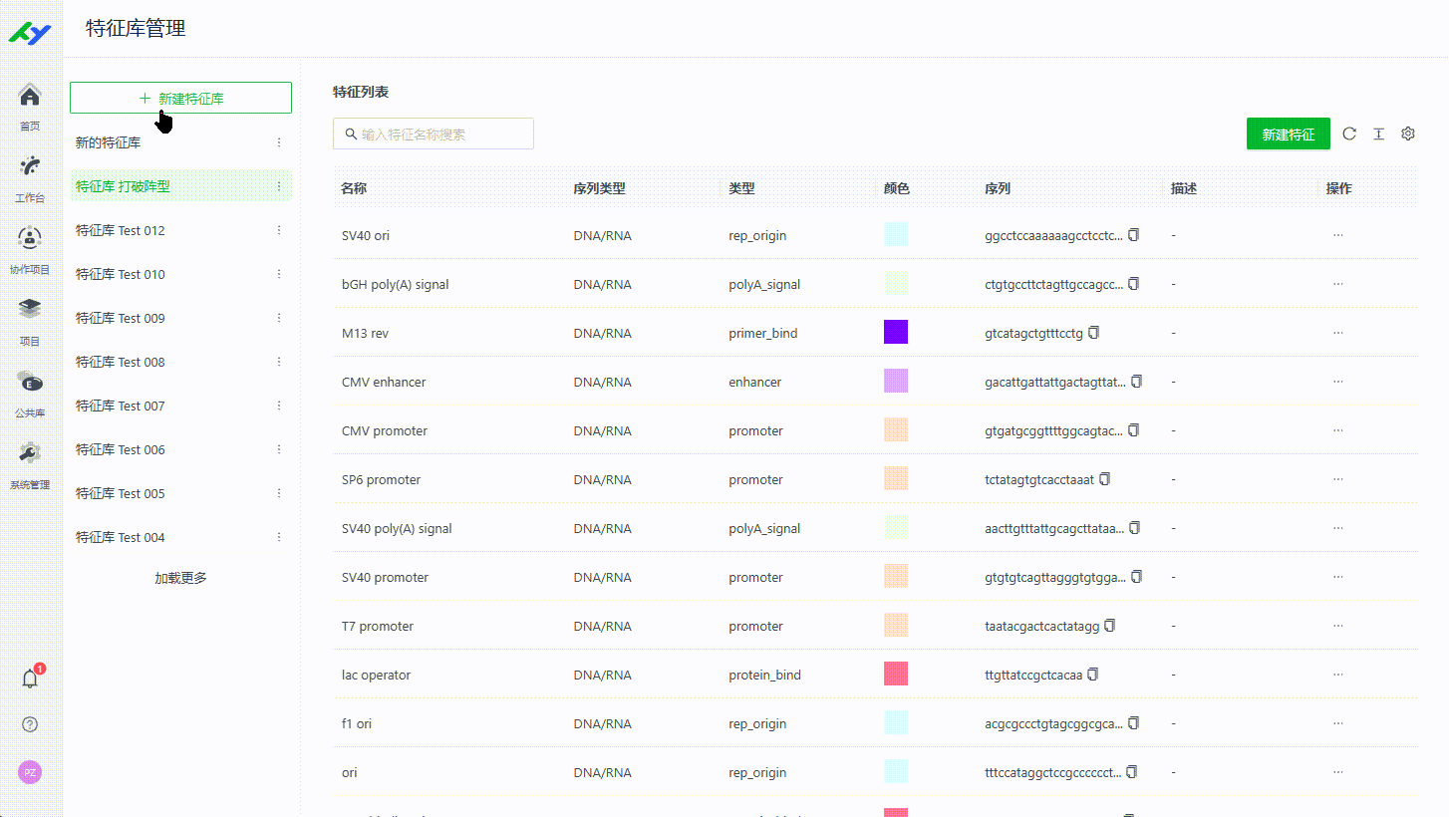Click the purple M13 rev color swatch

pos(895,332)
